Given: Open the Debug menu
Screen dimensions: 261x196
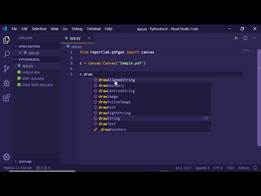Looking at the screenshot, I should (x=77, y=29).
